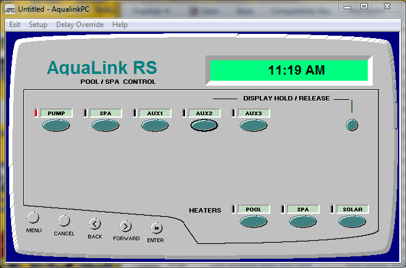Click the green 11:19 AM display
This screenshot has height=268, width=406.
click(289, 70)
